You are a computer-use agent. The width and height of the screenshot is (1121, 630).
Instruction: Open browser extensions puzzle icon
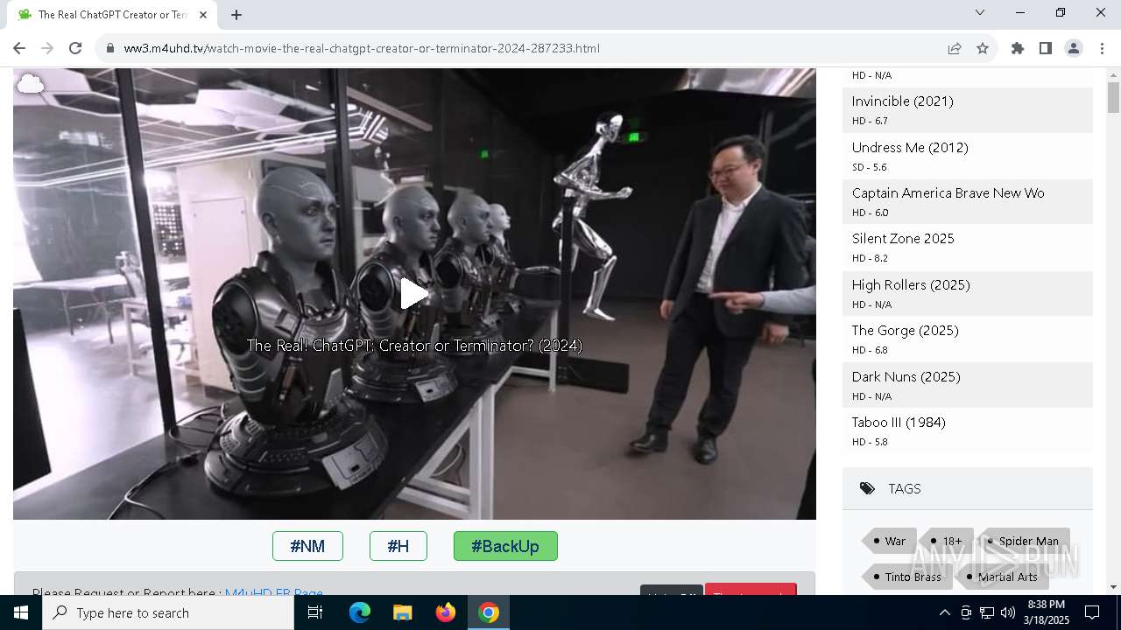point(1018,48)
